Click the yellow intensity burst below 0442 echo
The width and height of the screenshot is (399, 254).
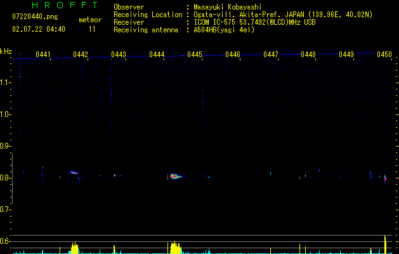pos(75,248)
